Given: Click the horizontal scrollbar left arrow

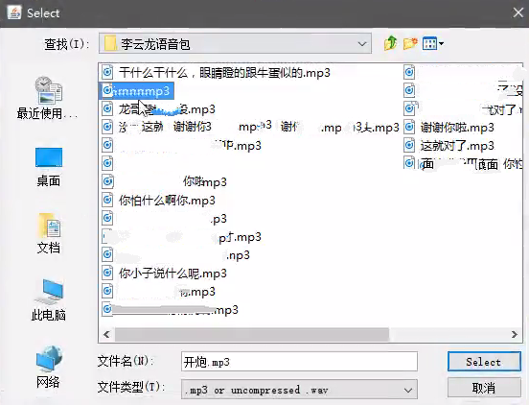Looking at the screenshot, I should coord(106,334).
